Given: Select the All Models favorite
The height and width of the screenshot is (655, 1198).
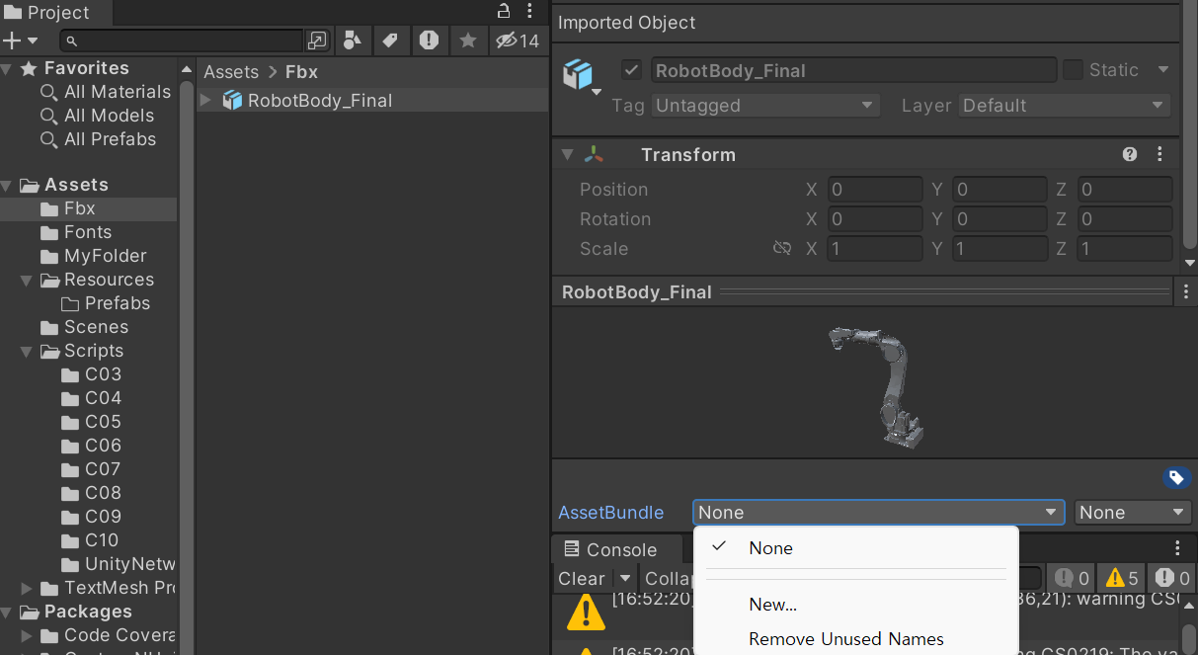Looking at the screenshot, I should (109, 116).
